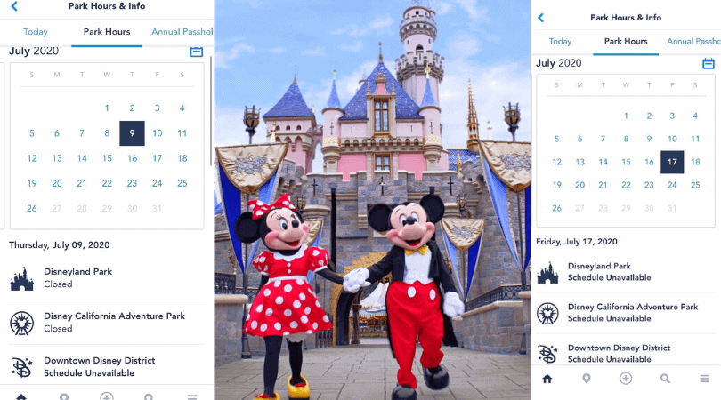Select July 10 in left calendar
Image resolution: width=721 pixels, height=400 pixels.
click(158, 133)
